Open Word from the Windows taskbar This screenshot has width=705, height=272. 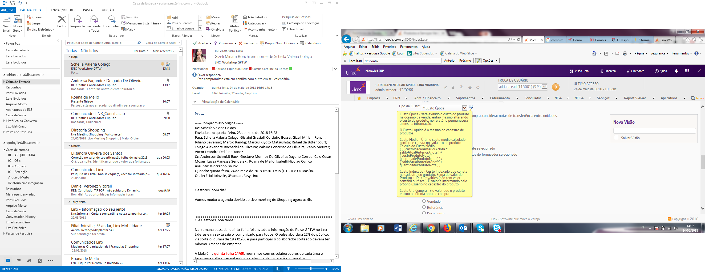397,228
